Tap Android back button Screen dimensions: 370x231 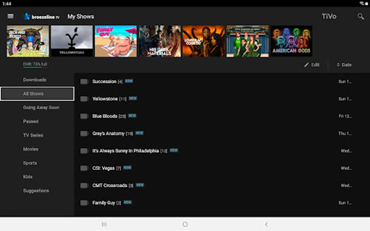(x=266, y=224)
